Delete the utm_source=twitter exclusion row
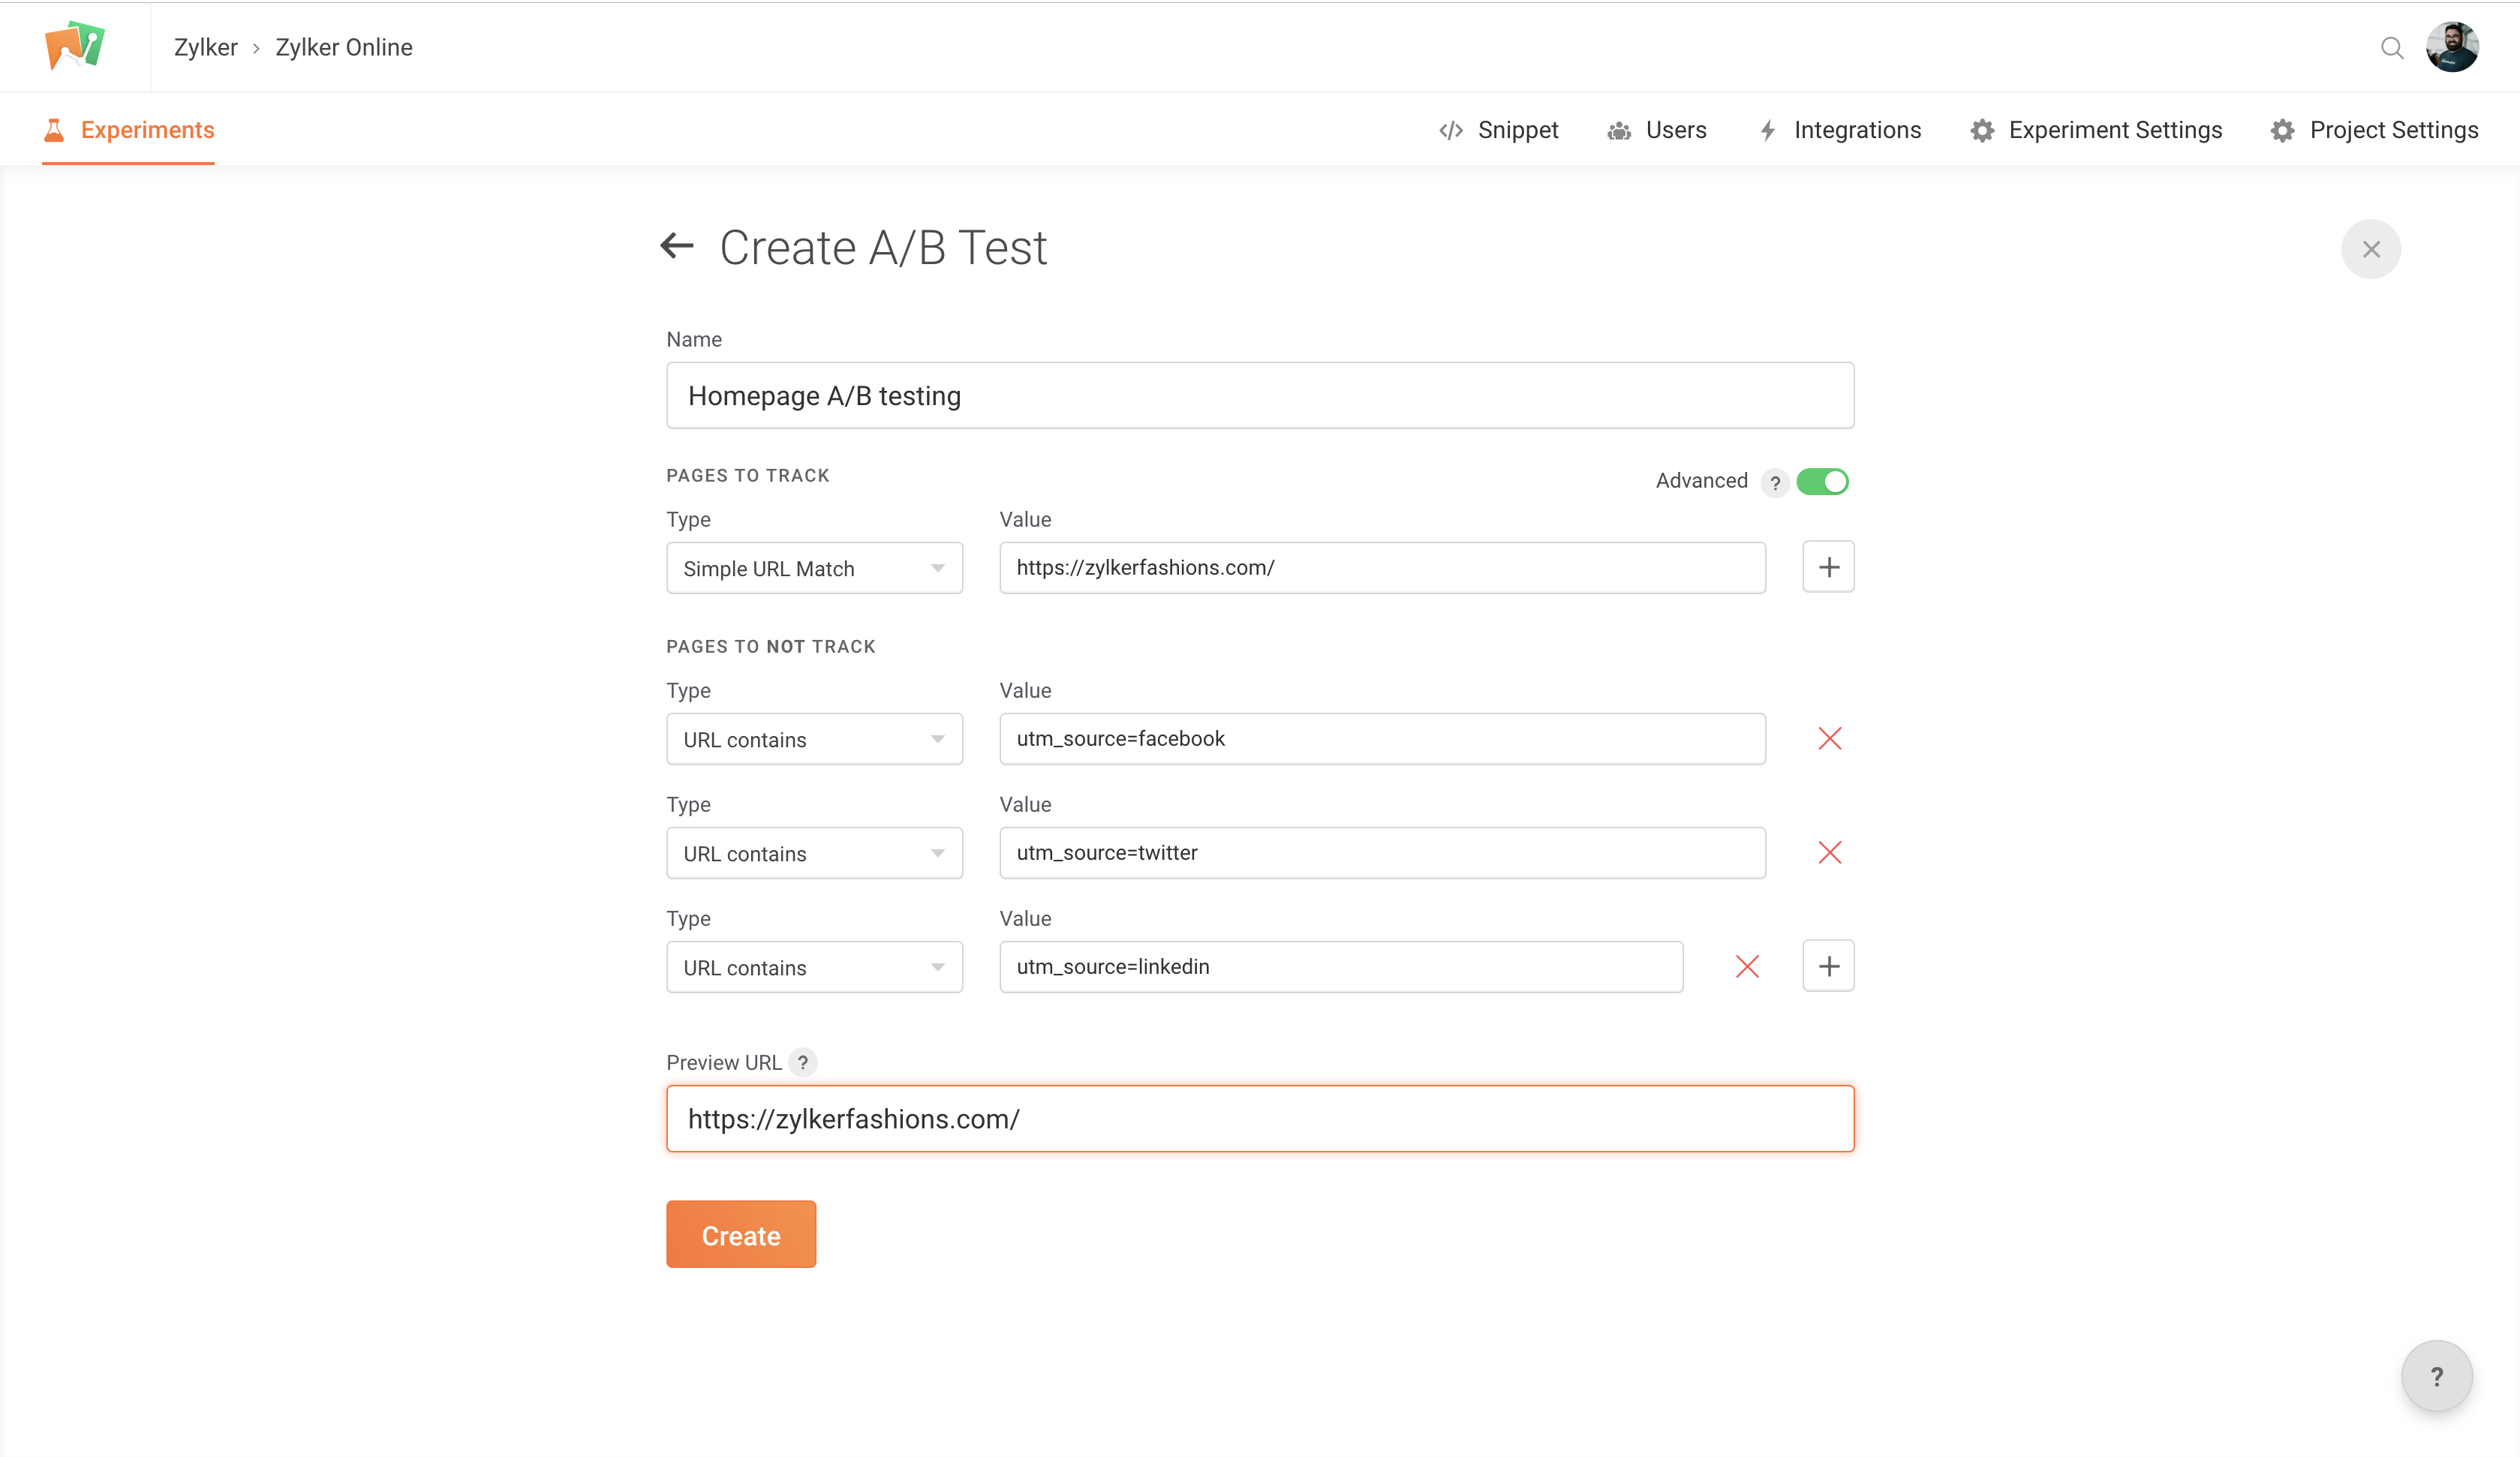The image size is (2520, 1457). (1829, 853)
